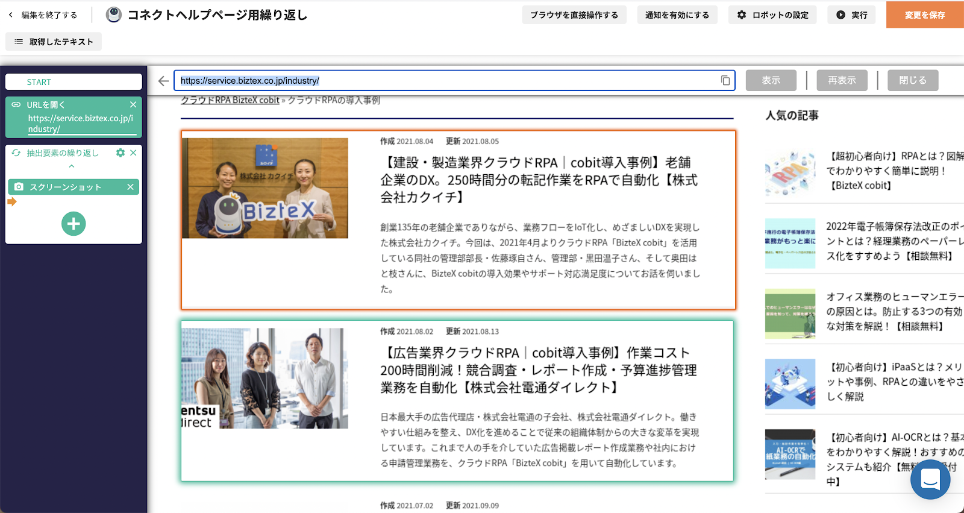This screenshot has width=964, height=513.
Task: Click the RPA article thumbnail in 人気の記事
Action: 790,173
